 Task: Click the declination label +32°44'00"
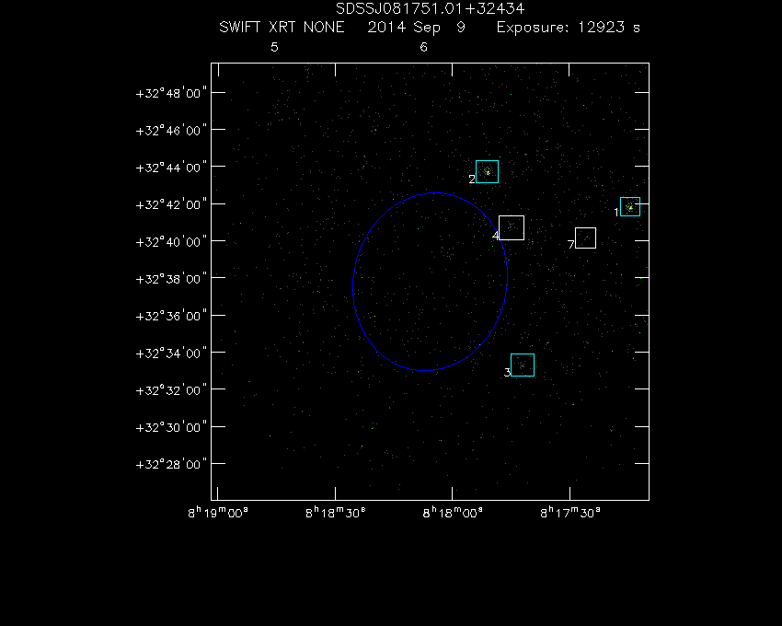pos(171,168)
